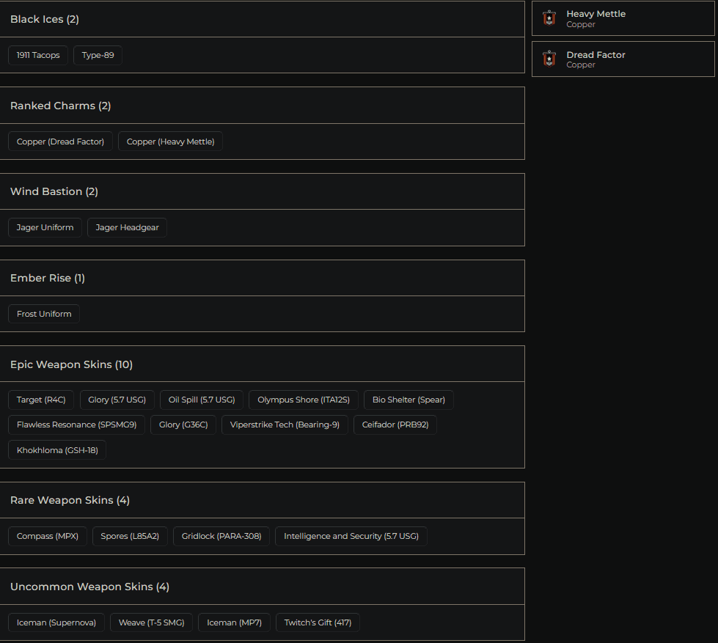Select the Weave (T-5 SMG) tag
Viewport: 718px width, 643px height.
click(152, 622)
